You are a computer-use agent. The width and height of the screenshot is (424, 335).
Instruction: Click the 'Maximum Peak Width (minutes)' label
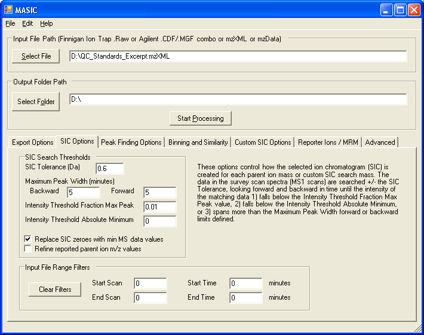[x=70, y=181]
